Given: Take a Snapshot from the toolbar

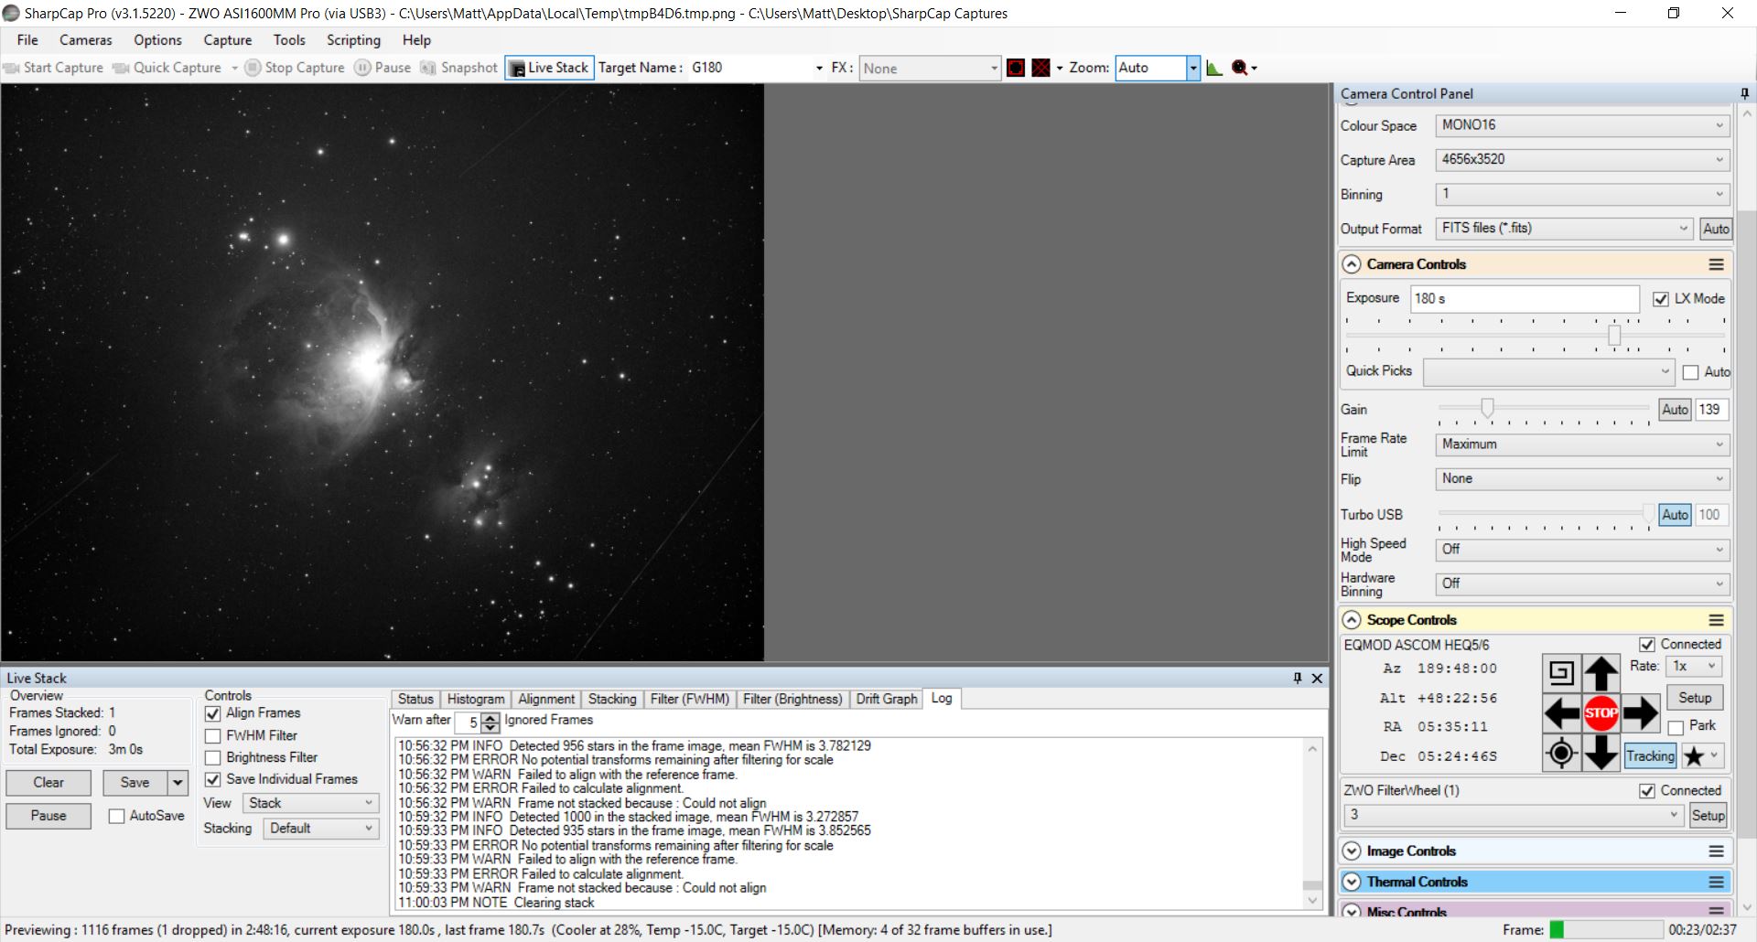Looking at the screenshot, I should (x=459, y=68).
